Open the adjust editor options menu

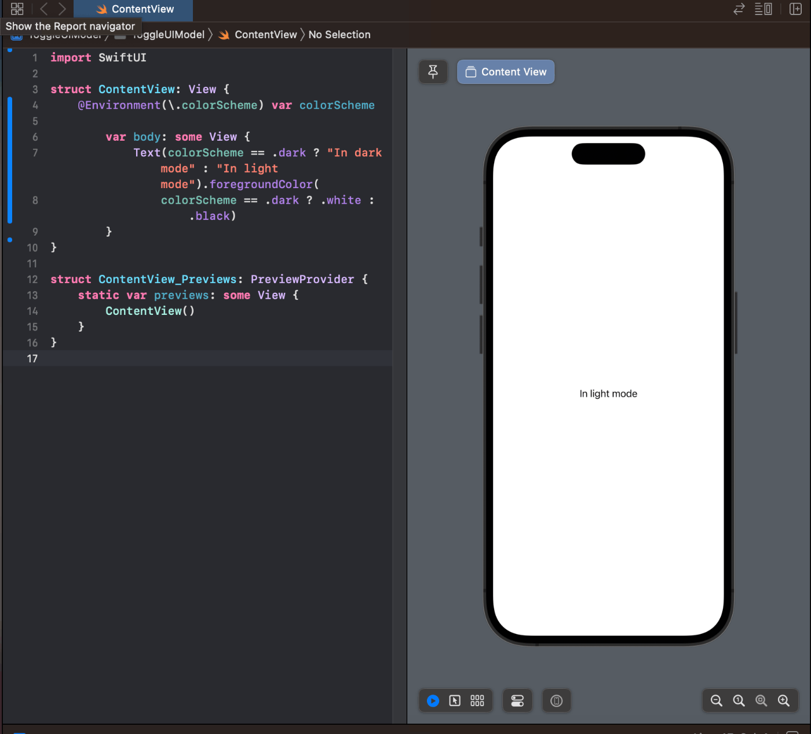tap(763, 9)
